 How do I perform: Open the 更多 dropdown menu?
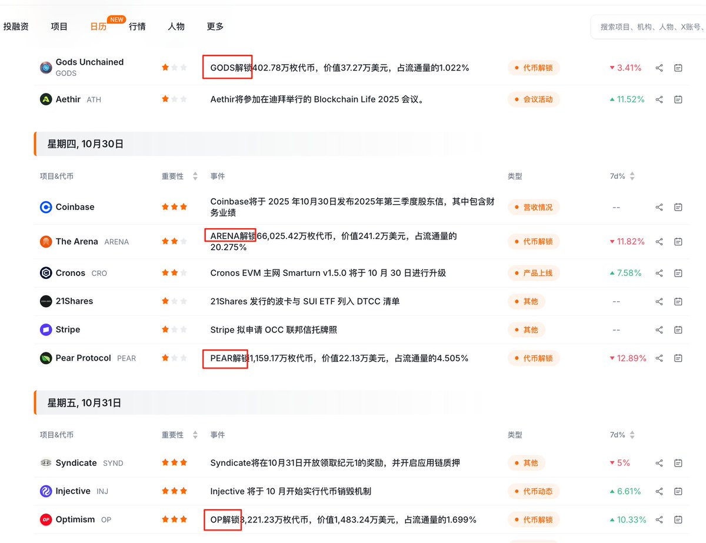pyautogui.click(x=215, y=26)
